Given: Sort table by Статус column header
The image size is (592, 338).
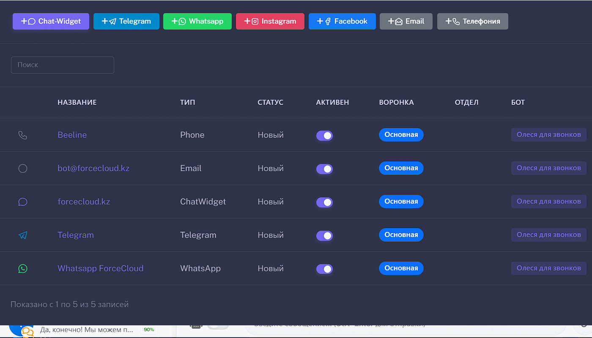Looking at the screenshot, I should point(270,103).
